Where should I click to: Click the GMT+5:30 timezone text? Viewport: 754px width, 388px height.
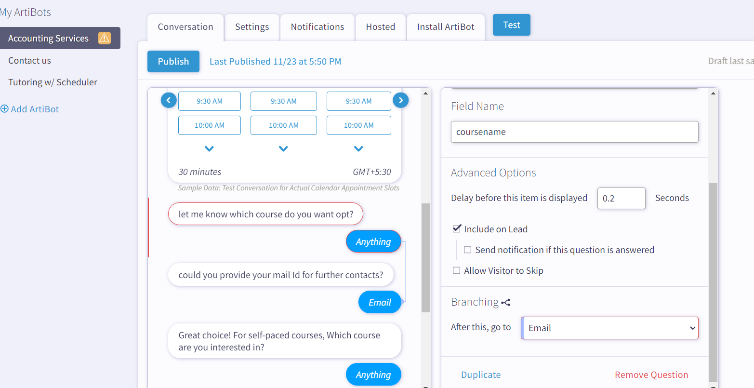pos(372,172)
